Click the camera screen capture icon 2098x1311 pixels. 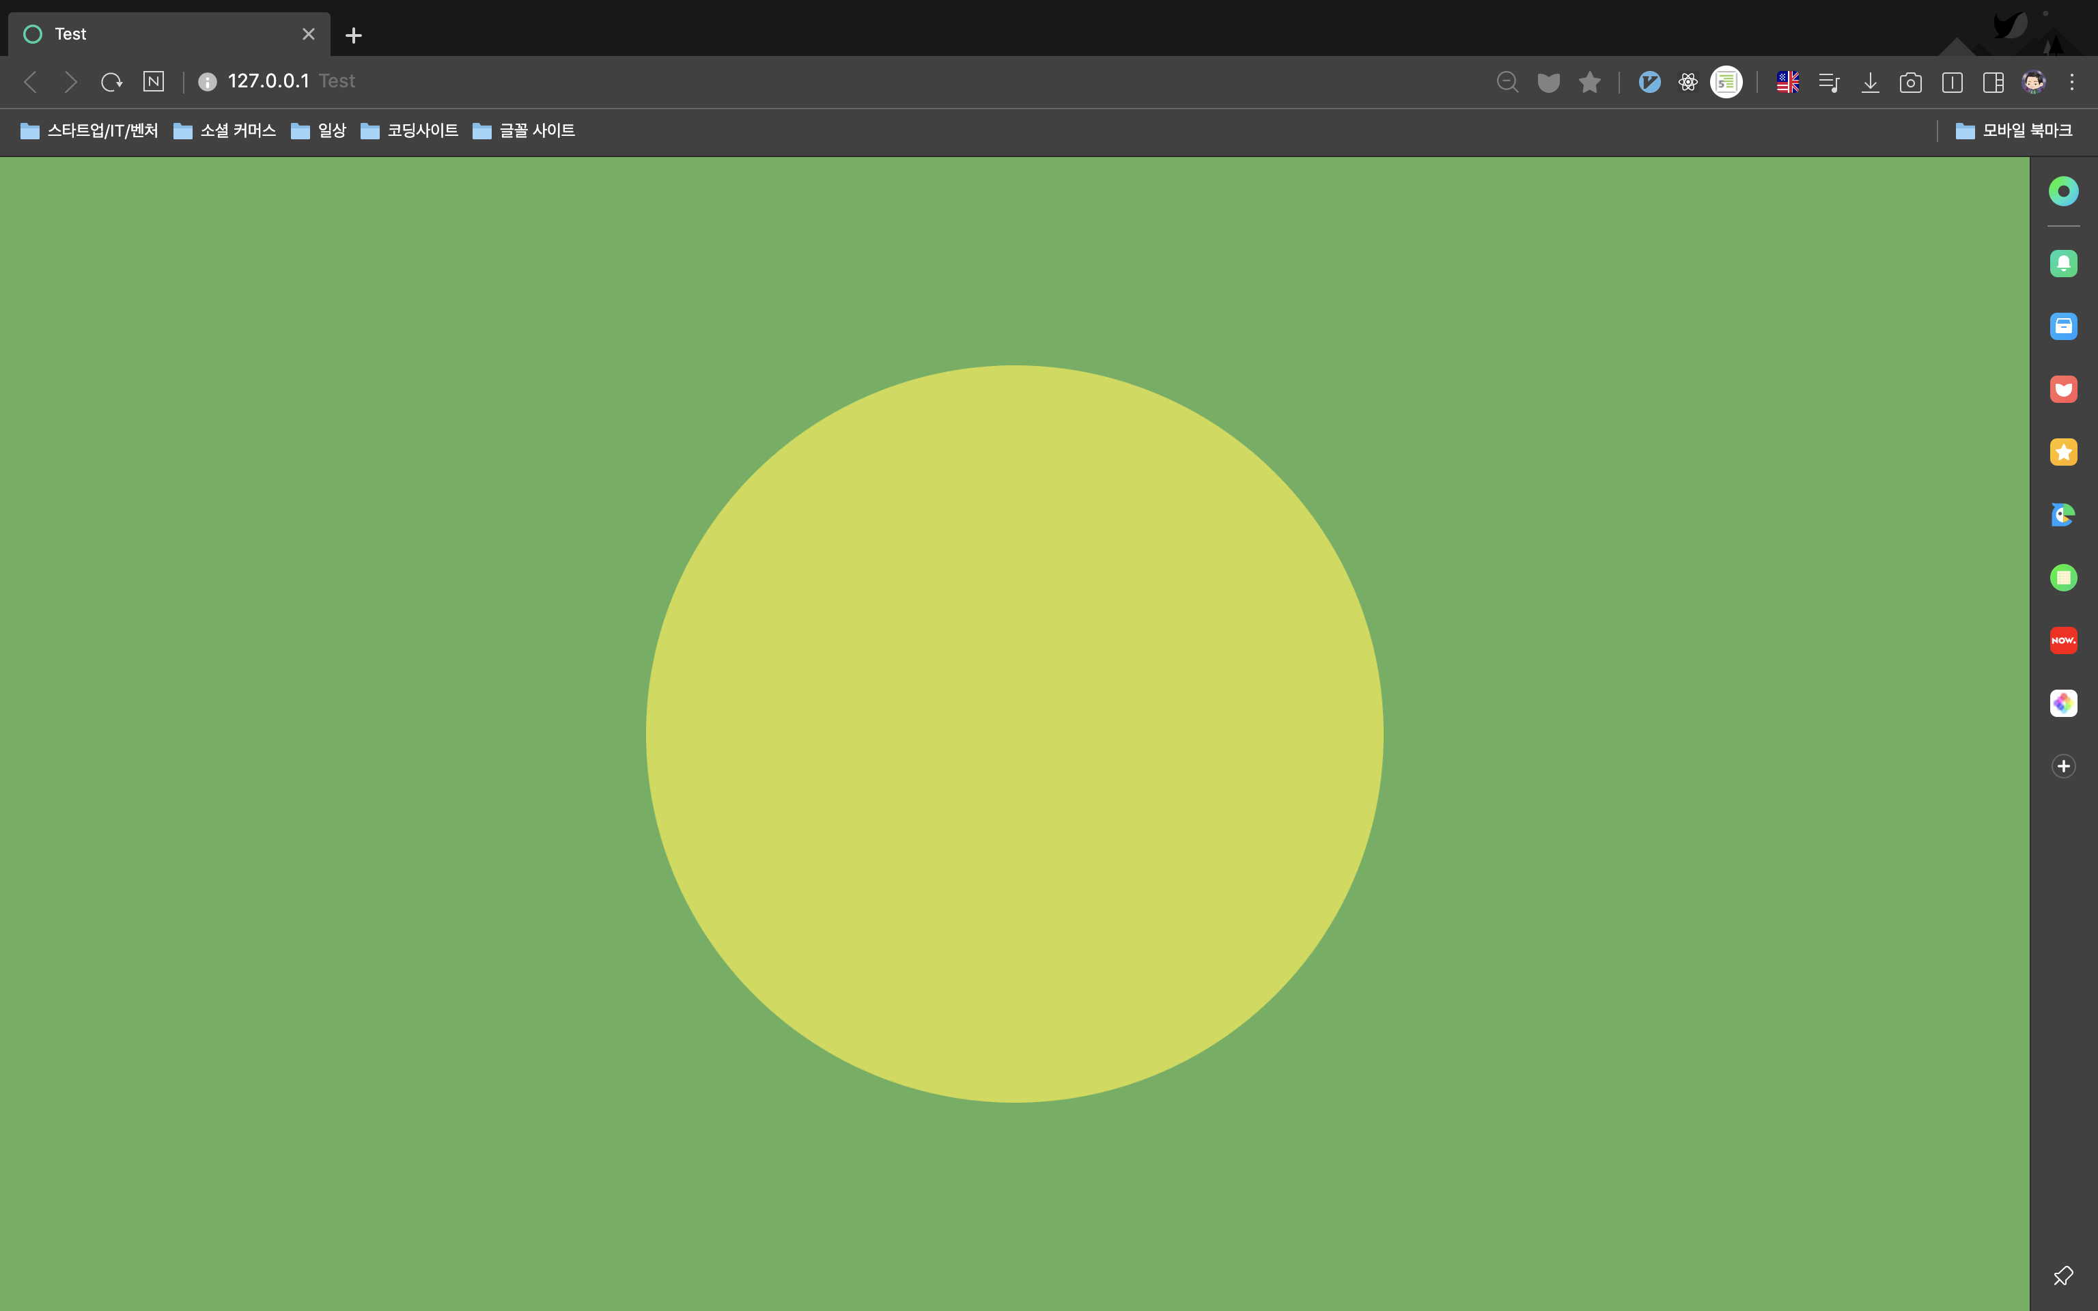click(1910, 83)
